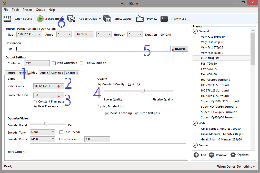Open the Title dropdown showing 1 (00:12:41)
Image resolution: width=260 pixels, height=173 pixels.
[x=29, y=34]
